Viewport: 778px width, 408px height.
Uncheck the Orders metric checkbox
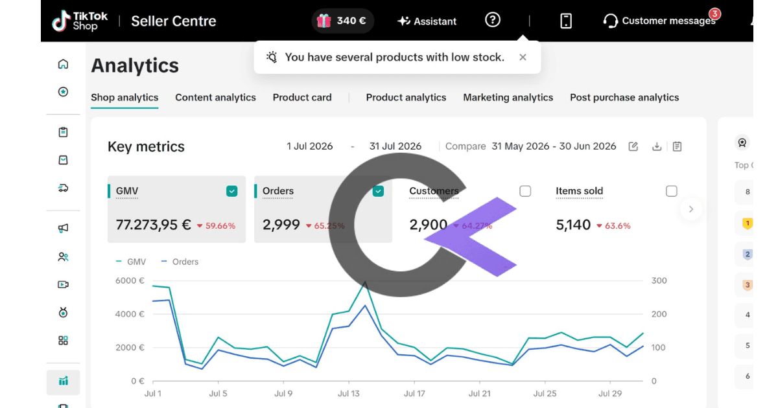click(x=379, y=191)
